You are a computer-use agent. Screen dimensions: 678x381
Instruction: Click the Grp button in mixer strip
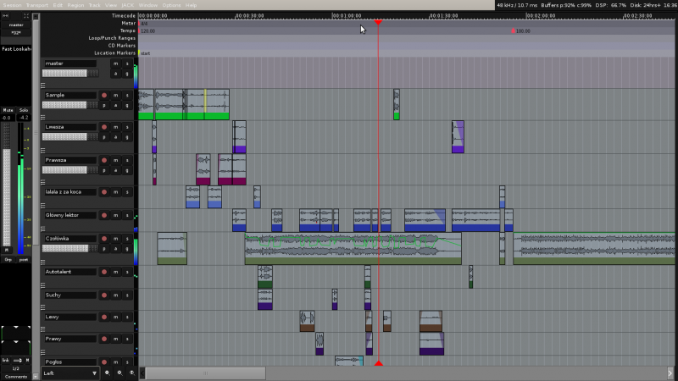[8, 260]
